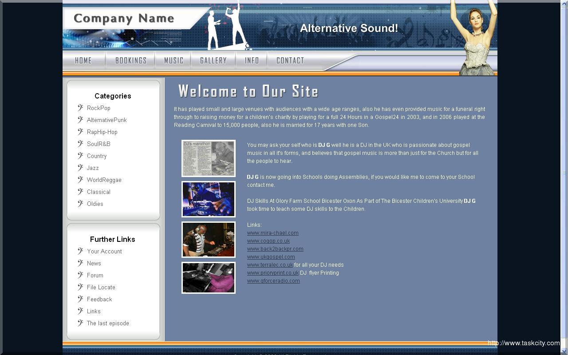
Task: Click the icon next to Your Account
Action: click(80, 251)
